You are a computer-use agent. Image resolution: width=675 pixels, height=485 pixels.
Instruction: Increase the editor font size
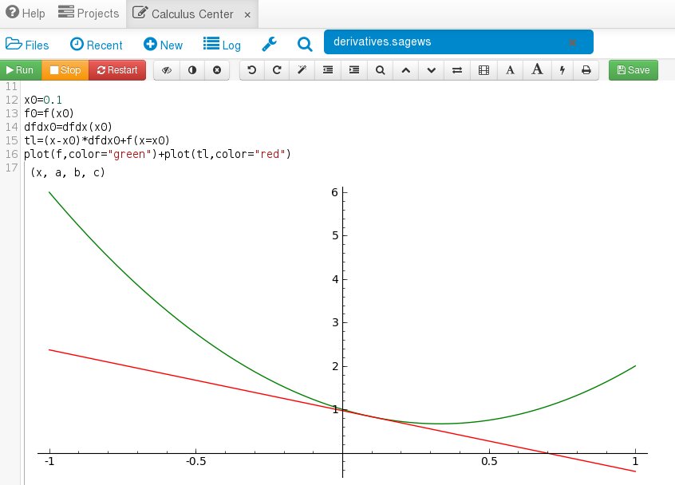click(537, 70)
